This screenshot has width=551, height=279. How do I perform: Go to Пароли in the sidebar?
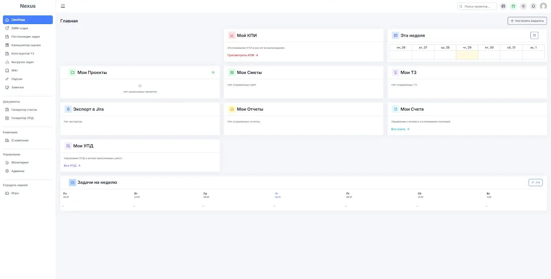[x=17, y=79]
